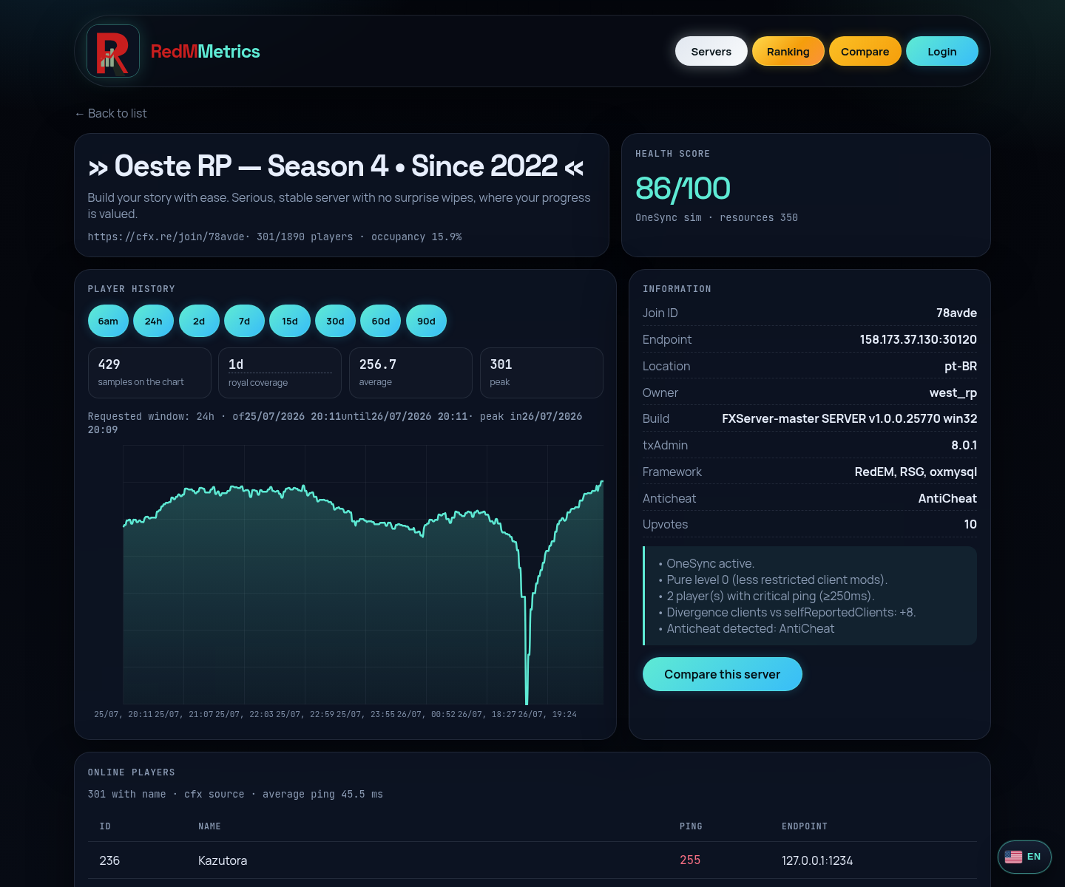
Task: Click the RedMMetrics logo icon
Action: [113, 51]
